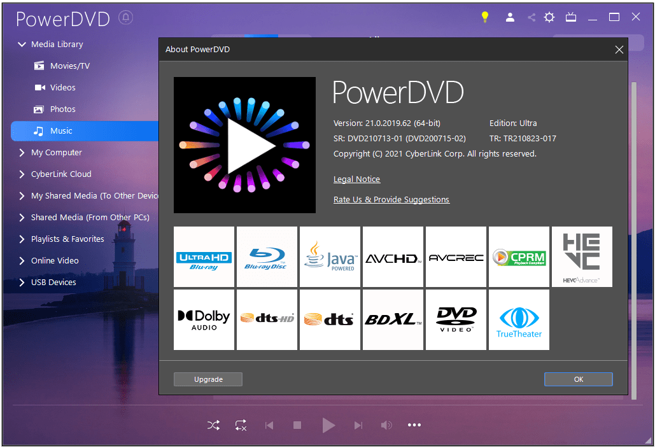The image size is (655, 448).
Task: Click the Ultra HD Blu-ray logo
Action: click(x=204, y=257)
